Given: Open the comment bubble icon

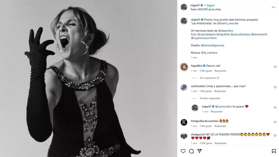Looking at the screenshot, I should (x=191, y=151).
